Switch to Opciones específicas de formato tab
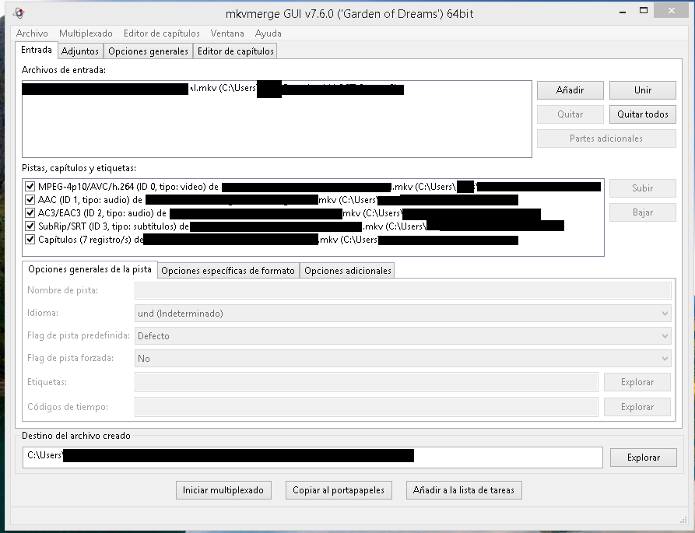Screen dimensions: 695x533 pyautogui.click(x=228, y=271)
